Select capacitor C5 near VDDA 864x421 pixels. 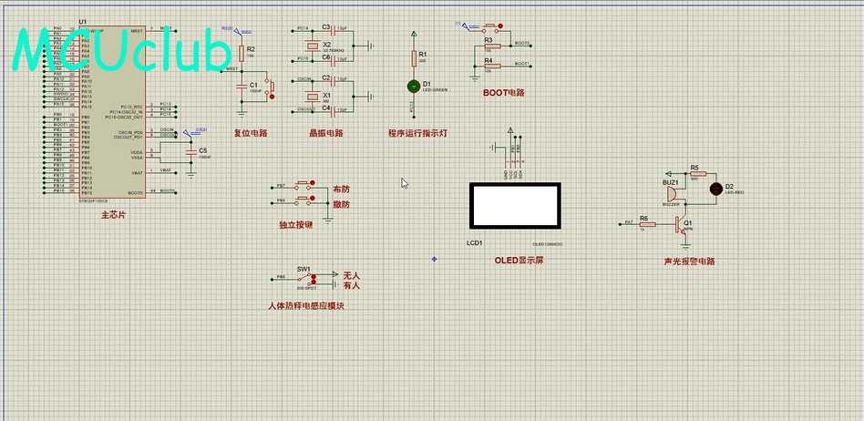(191, 151)
